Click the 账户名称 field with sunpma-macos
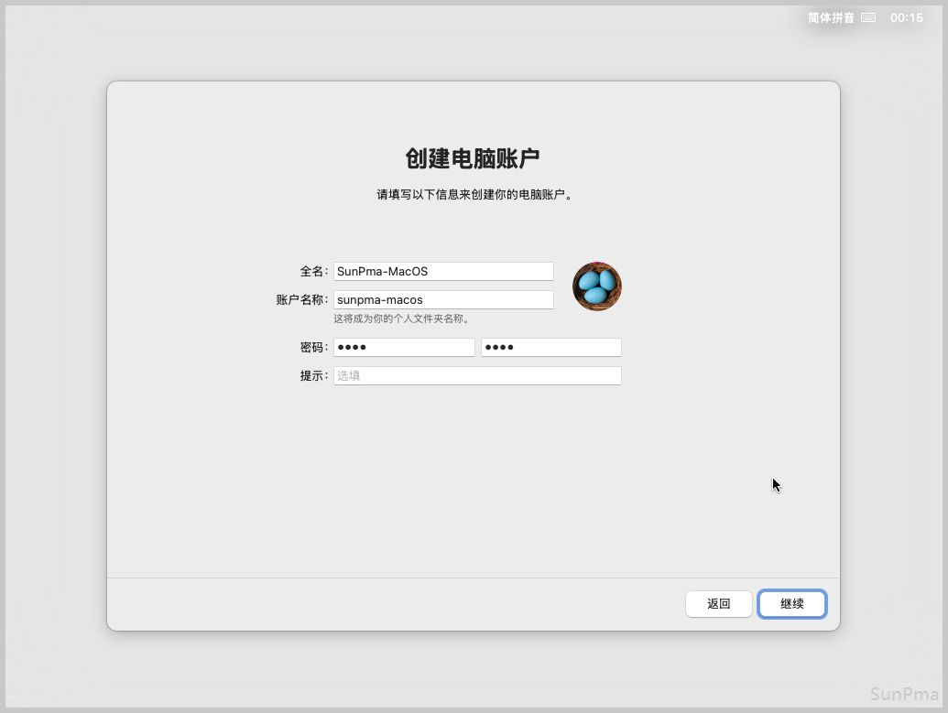This screenshot has height=713, width=948. click(443, 299)
